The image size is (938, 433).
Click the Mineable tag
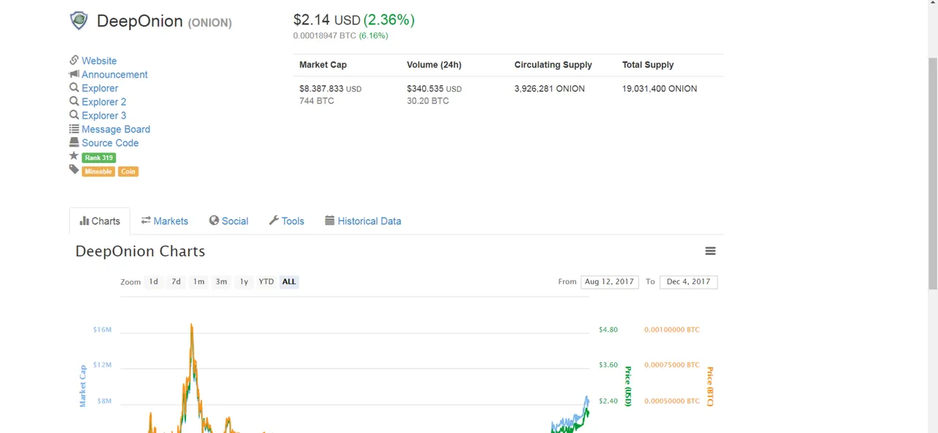pyautogui.click(x=98, y=171)
